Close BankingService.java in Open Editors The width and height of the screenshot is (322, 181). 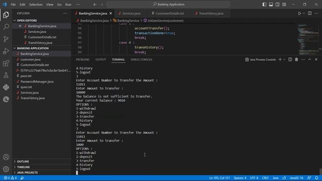20,26
